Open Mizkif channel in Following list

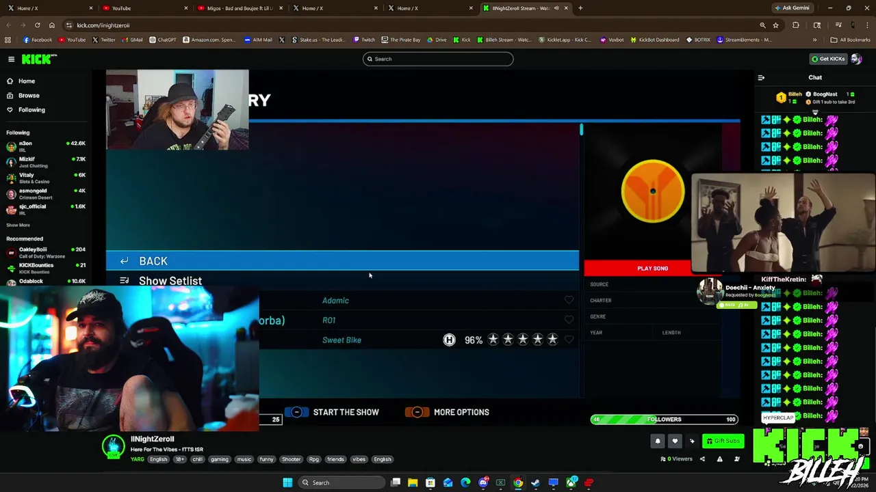(x=45, y=162)
